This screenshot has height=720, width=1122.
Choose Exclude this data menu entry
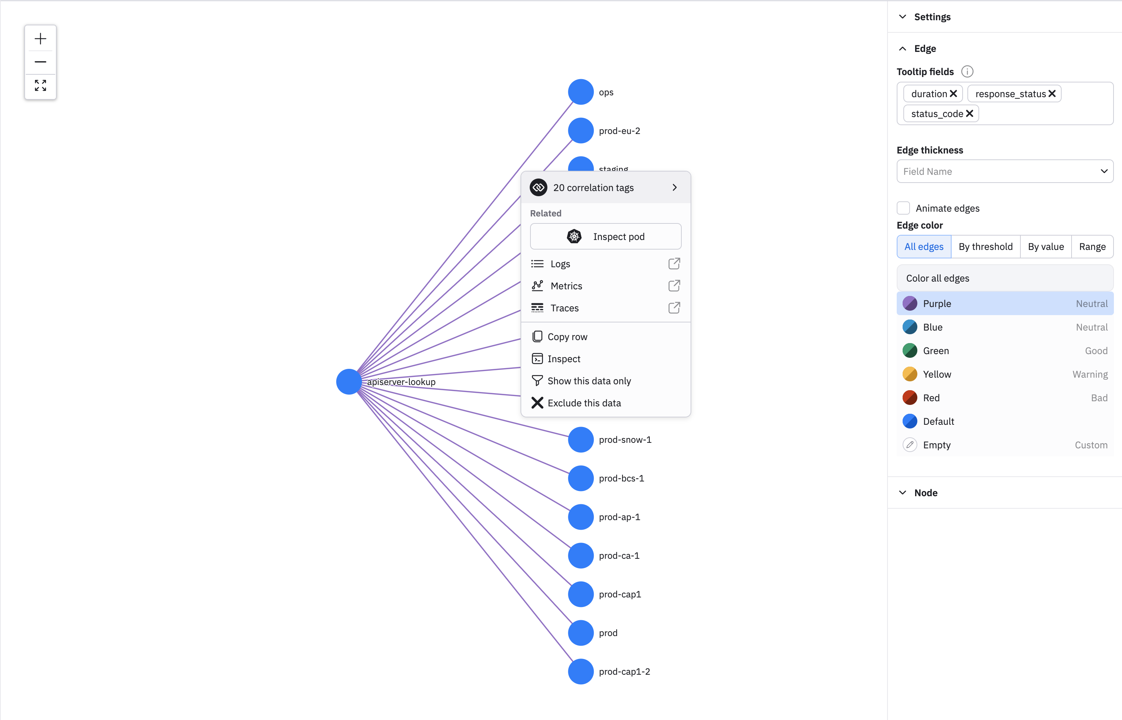(584, 403)
